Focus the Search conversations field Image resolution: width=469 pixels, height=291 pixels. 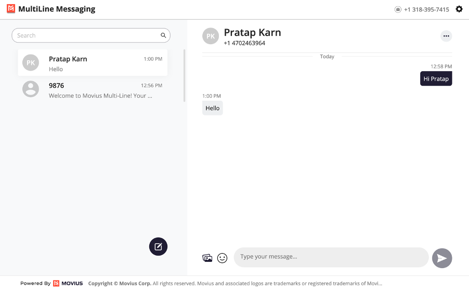91,35
